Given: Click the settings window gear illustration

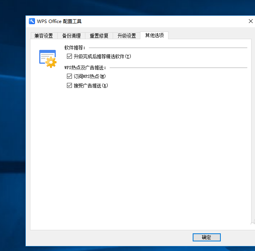Looking at the screenshot, I should pyautogui.click(x=48, y=59).
